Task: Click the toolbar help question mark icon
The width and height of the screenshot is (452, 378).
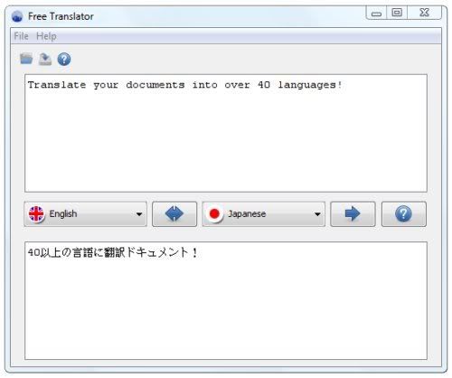Action: click(64, 59)
